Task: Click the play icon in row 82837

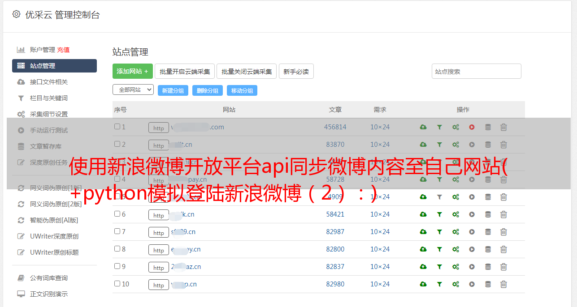Action: [x=472, y=267]
